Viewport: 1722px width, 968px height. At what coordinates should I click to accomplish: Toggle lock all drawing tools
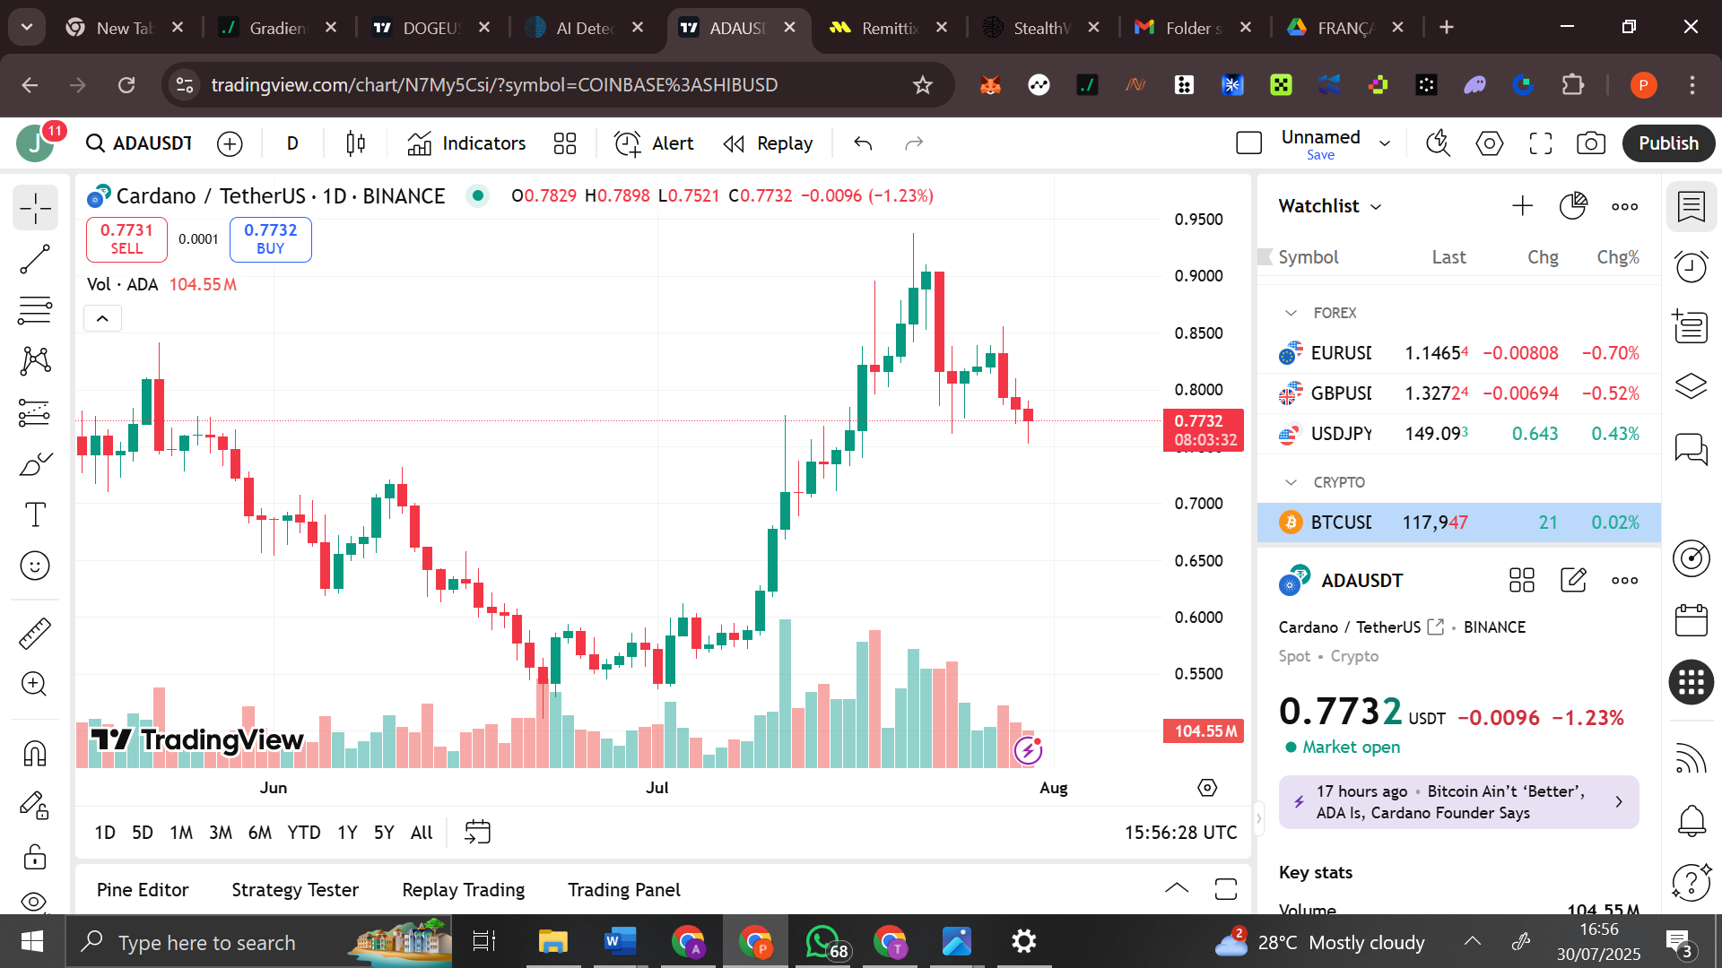point(35,857)
